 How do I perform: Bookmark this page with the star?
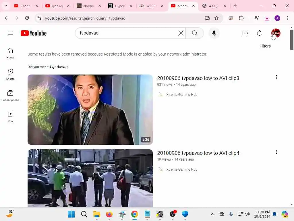pyautogui.click(x=216, y=18)
